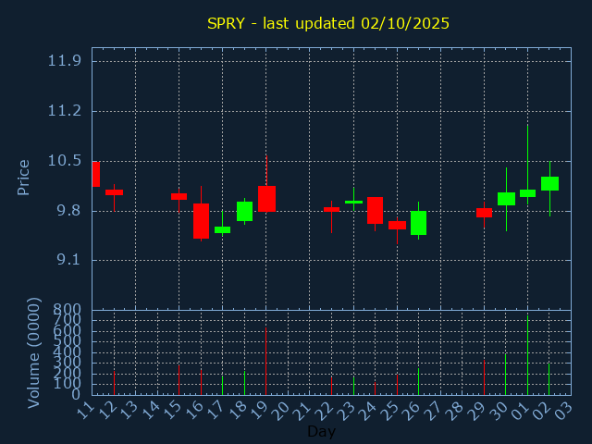This screenshot has width=592, height=444.
Task: Select the red candlestick on day 24
Action: [375, 210]
